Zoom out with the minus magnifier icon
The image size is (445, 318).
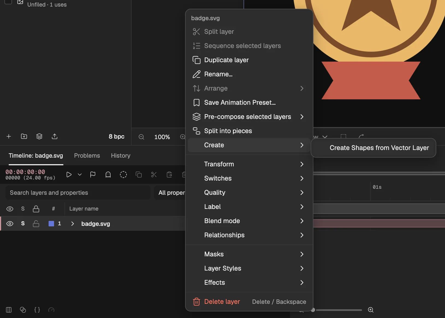[141, 137]
